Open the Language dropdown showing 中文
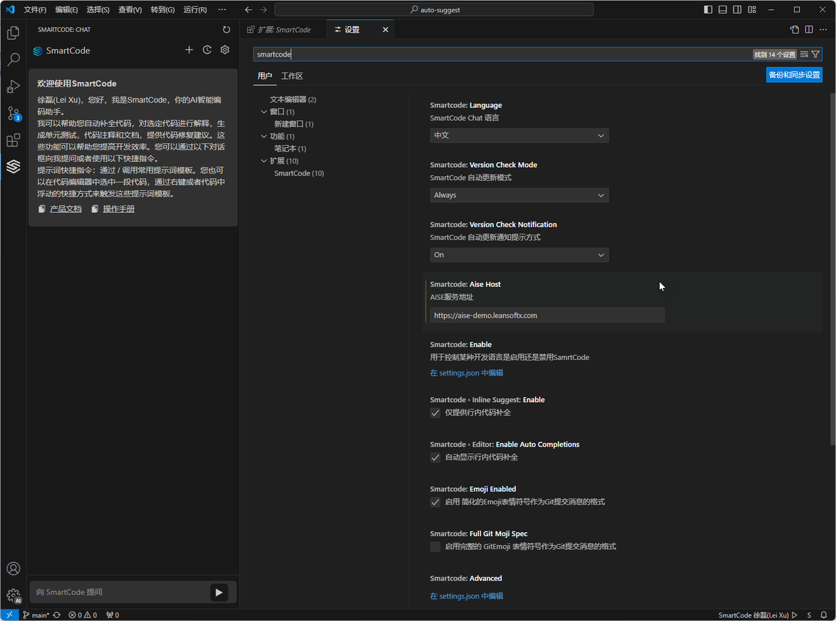 click(519, 135)
